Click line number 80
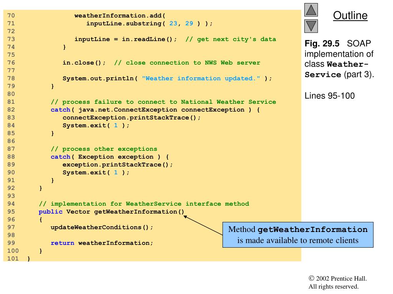The height and width of the screenshot is (294, 393). (x=11, y=94)
